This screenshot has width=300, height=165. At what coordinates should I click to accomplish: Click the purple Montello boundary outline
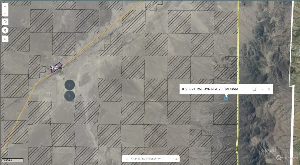tap(56, 68)
